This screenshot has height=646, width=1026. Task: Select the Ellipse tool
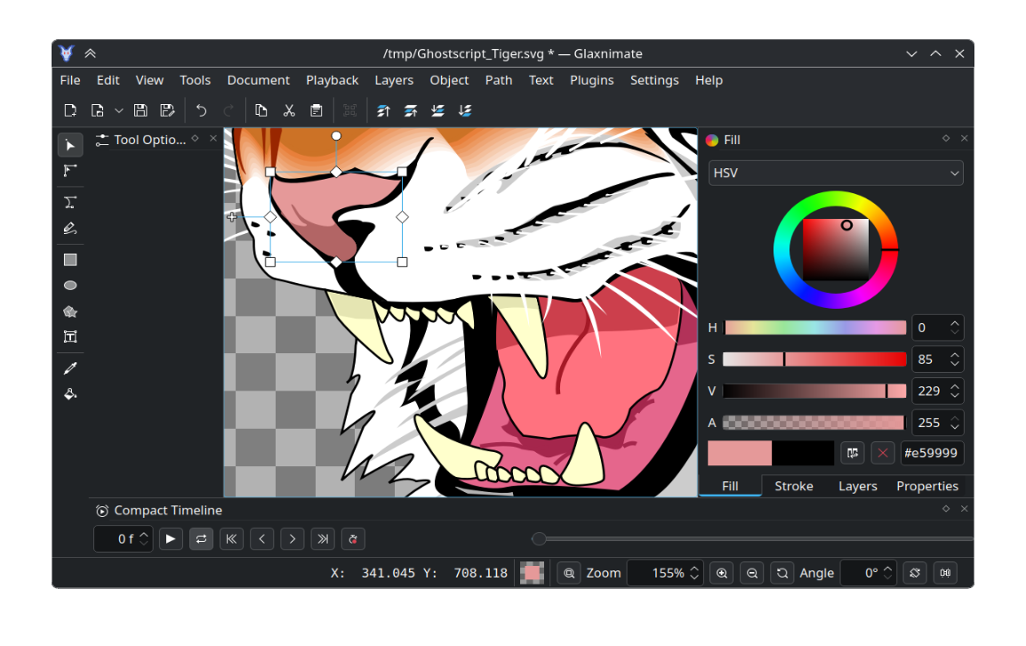point(70,285)
